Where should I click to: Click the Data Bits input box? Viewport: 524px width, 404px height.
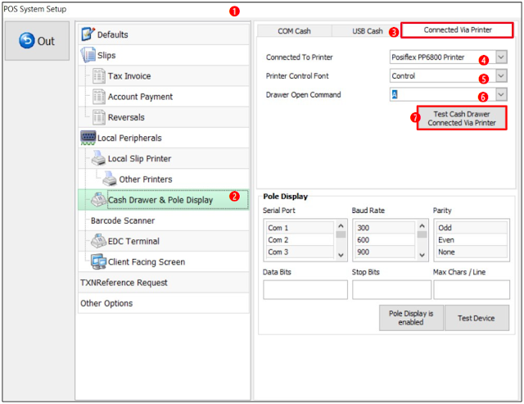305,289
